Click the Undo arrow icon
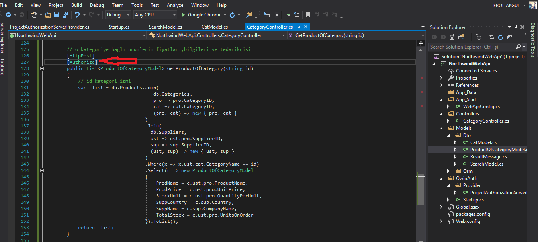 tap(77, 15)
